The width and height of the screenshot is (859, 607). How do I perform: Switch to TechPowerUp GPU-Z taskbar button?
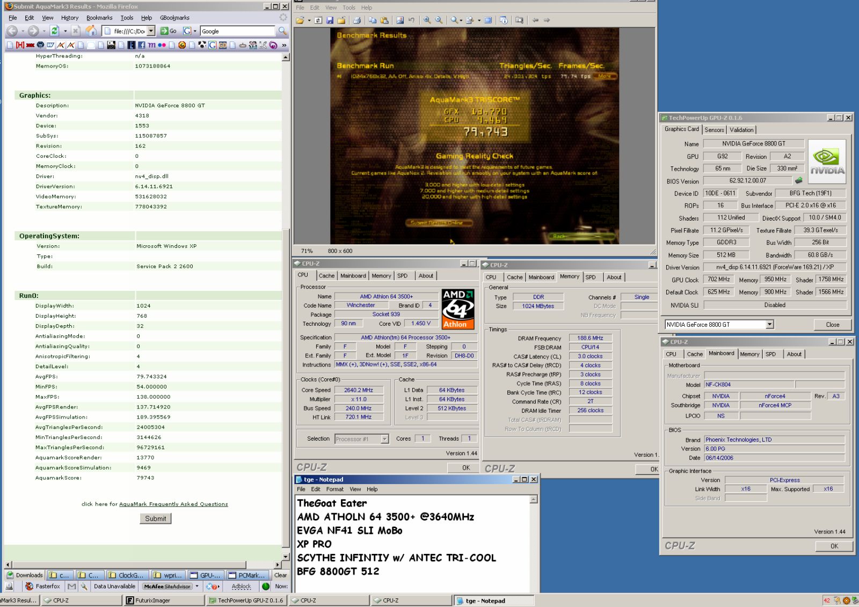246,601
